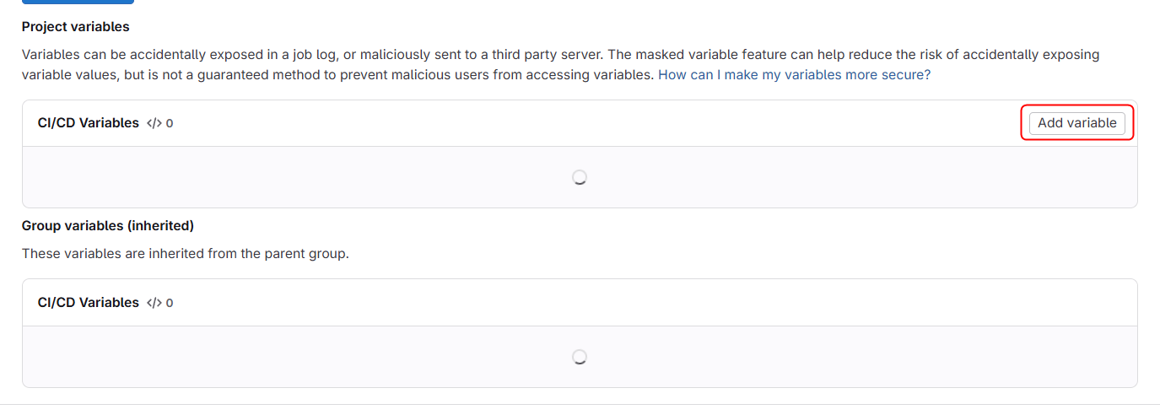The image size is (1160, 415).
Task: Click the project CI/CD Variables card header bar
Action: pos(591,123)
